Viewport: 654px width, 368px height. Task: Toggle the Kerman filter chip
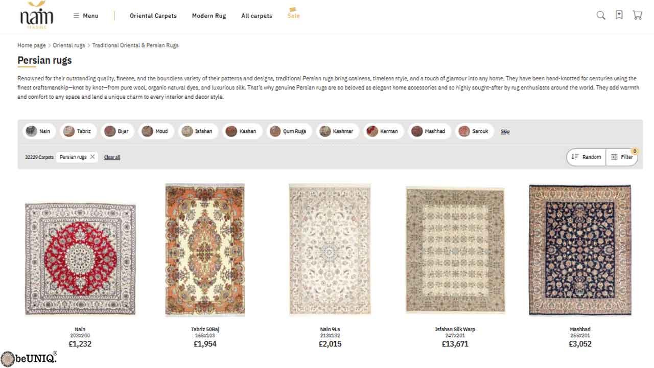383,131
